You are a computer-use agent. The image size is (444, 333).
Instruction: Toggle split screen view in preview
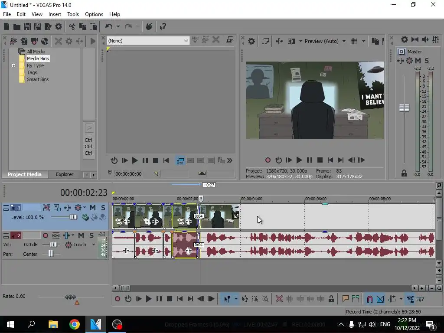tap(291, 41)
